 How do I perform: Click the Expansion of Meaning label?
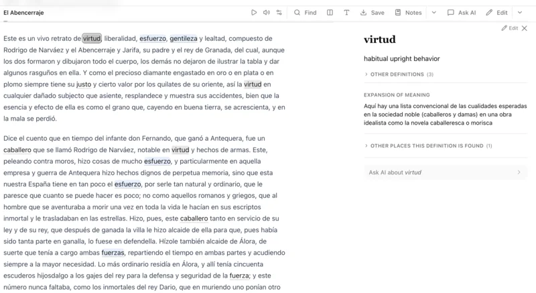pyautogui.click(x=397, y=95)
